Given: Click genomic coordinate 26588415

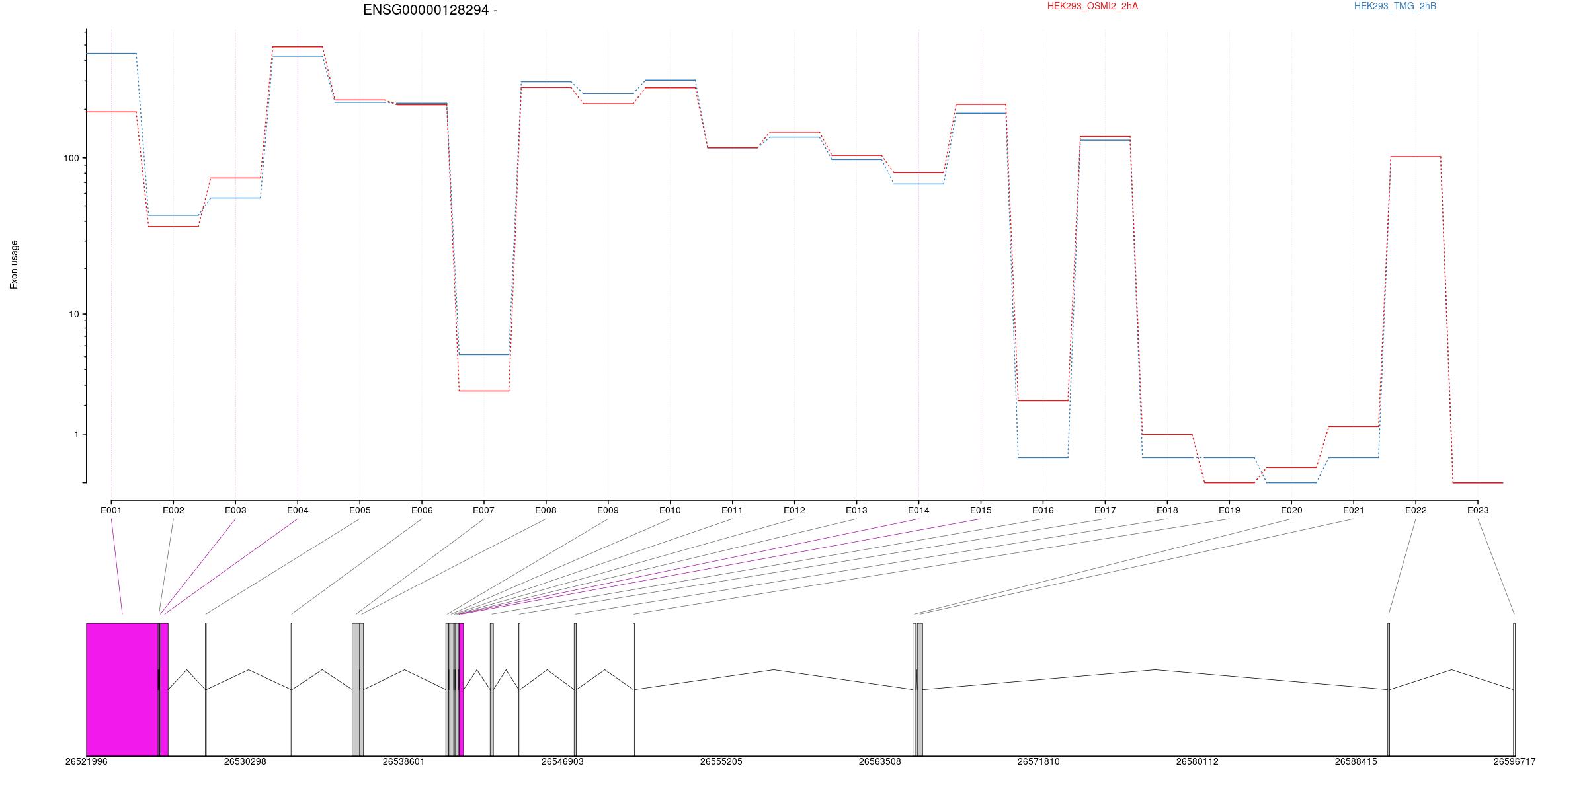Looking at the screenshot, I should (x=1356, y=761).
